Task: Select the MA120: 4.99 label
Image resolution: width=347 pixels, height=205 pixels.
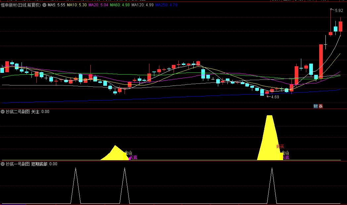Action: [x=142, y=5]
